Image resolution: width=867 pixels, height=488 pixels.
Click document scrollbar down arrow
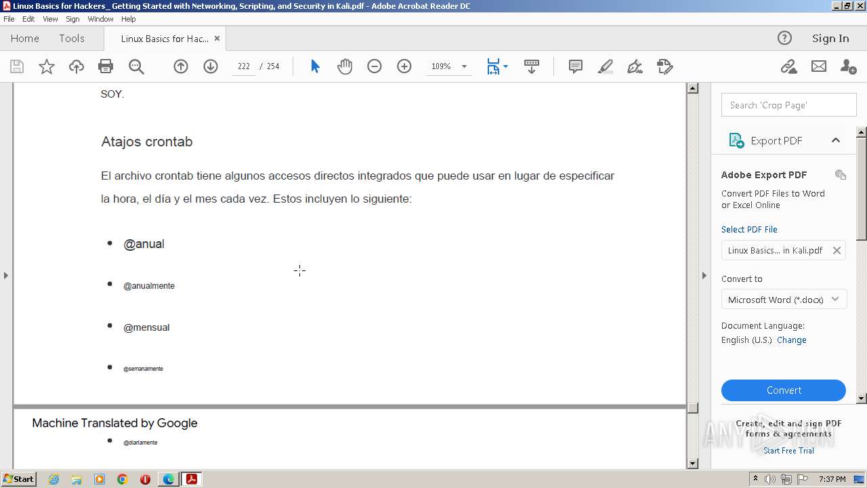click(692, 464)
